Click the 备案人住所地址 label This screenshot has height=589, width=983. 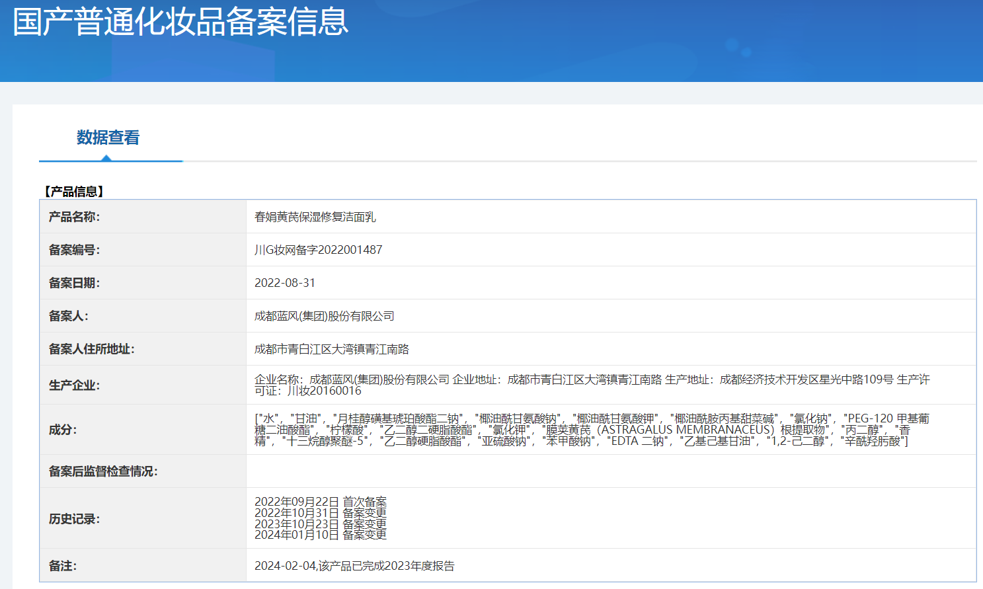click(x=91, y=349)
